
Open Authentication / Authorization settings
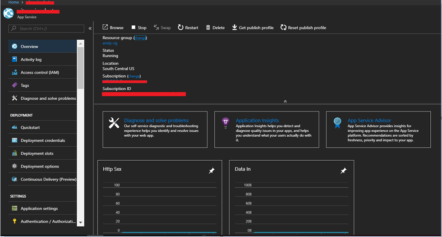[42, 221]
